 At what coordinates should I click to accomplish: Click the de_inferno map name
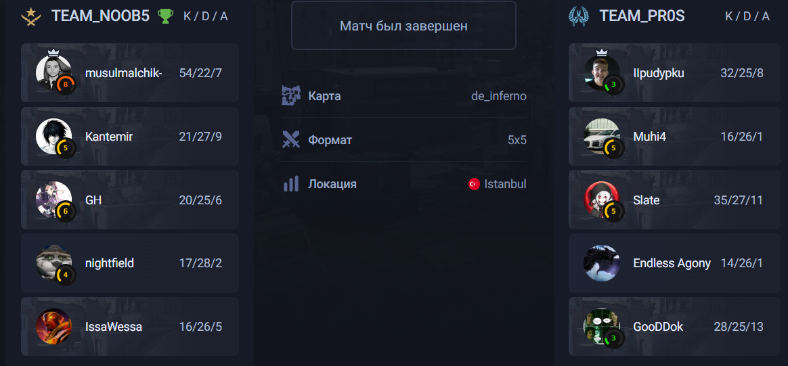coord(499,96)
